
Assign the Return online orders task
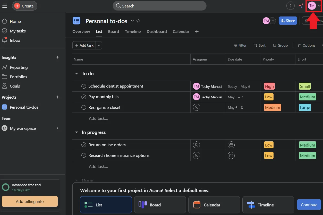196,145
